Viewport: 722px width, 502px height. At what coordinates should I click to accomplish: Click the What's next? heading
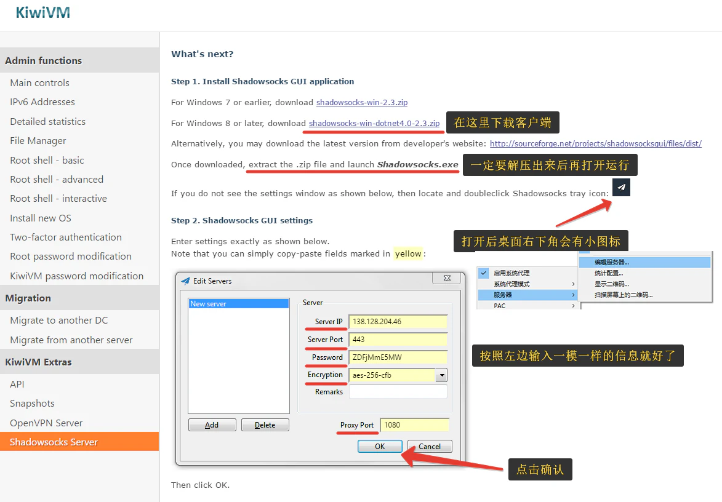coord(202,54)
